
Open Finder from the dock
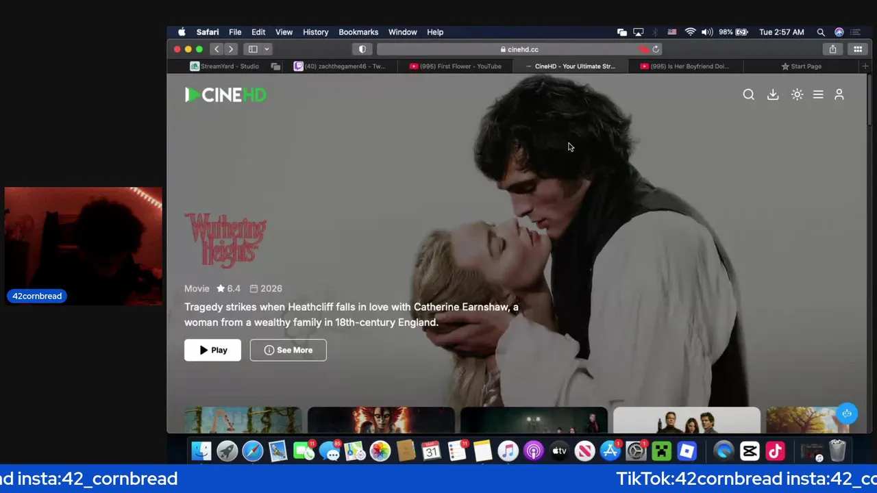(201, 451)
